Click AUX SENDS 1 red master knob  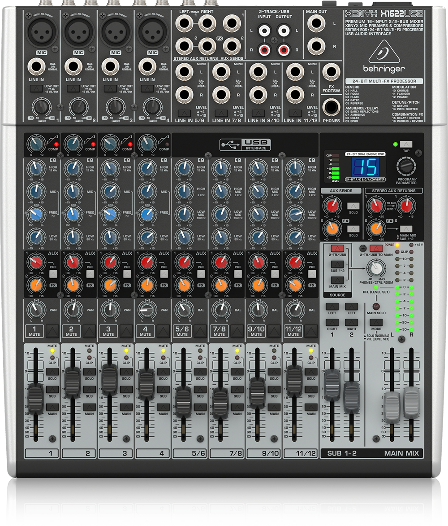tap(332, 205)
